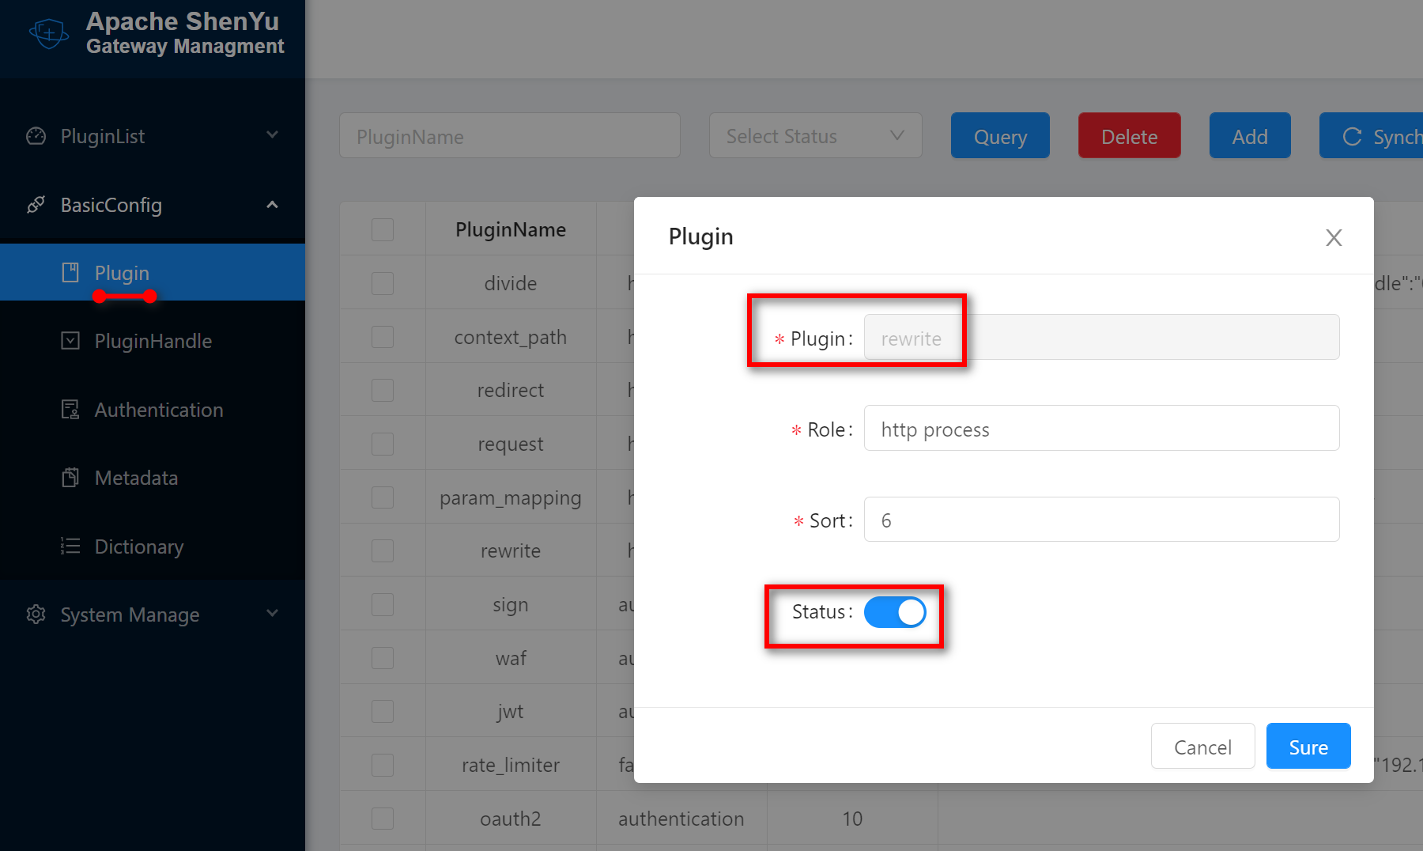Screen dimensions: 1423x851
Task: Click the Apache ShenYu logo icon
Action: click(48, 33)
